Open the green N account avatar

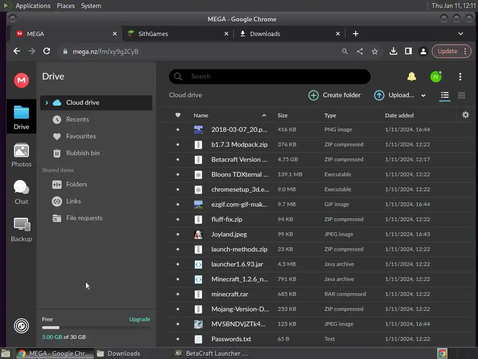click(x=436, y=77)
